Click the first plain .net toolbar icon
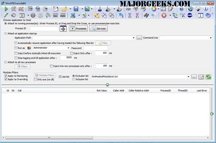This screenshot has width=216, height=143. [128, 9]
